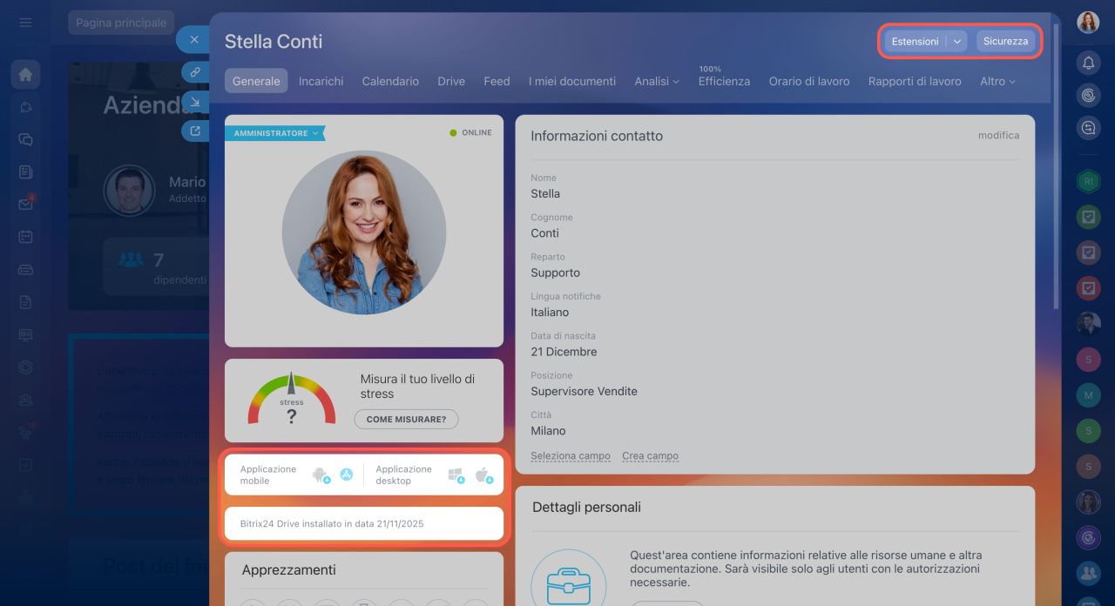Click the iOS App Store icon

click(x=346, y=475)
